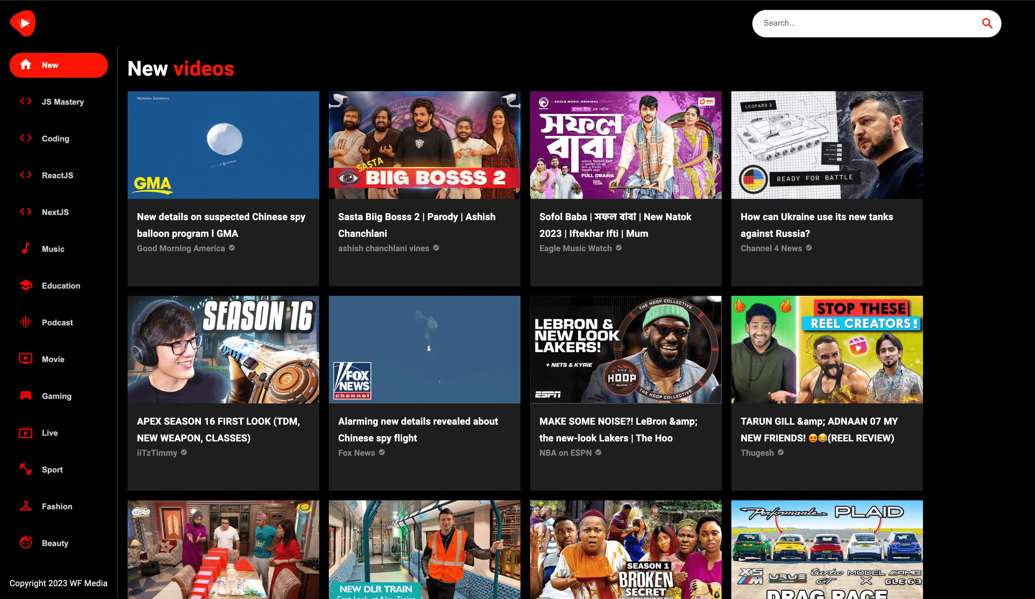
Task: Play the GMA balloon thumbnail
Action: (223, 145)
